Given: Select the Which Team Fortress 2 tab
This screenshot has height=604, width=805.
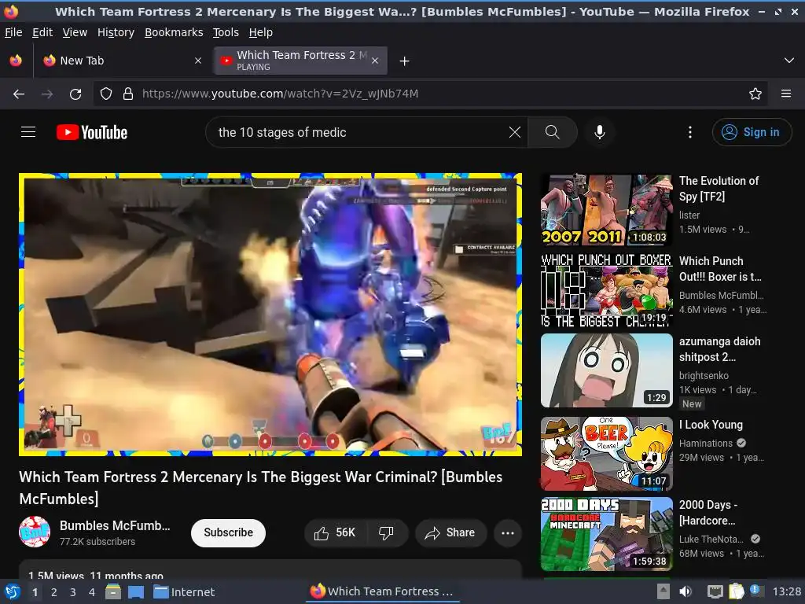Looking at the screenshot, I should point(301,61).
